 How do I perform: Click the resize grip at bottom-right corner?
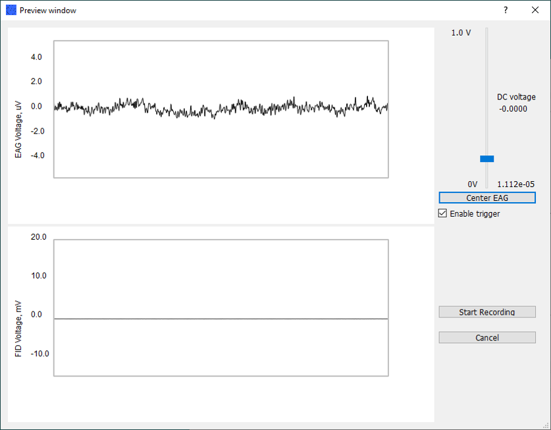point(546,426)
